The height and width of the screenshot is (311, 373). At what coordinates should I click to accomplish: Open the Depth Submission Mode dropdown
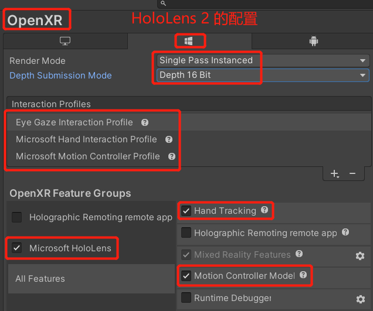coord(263,75)
